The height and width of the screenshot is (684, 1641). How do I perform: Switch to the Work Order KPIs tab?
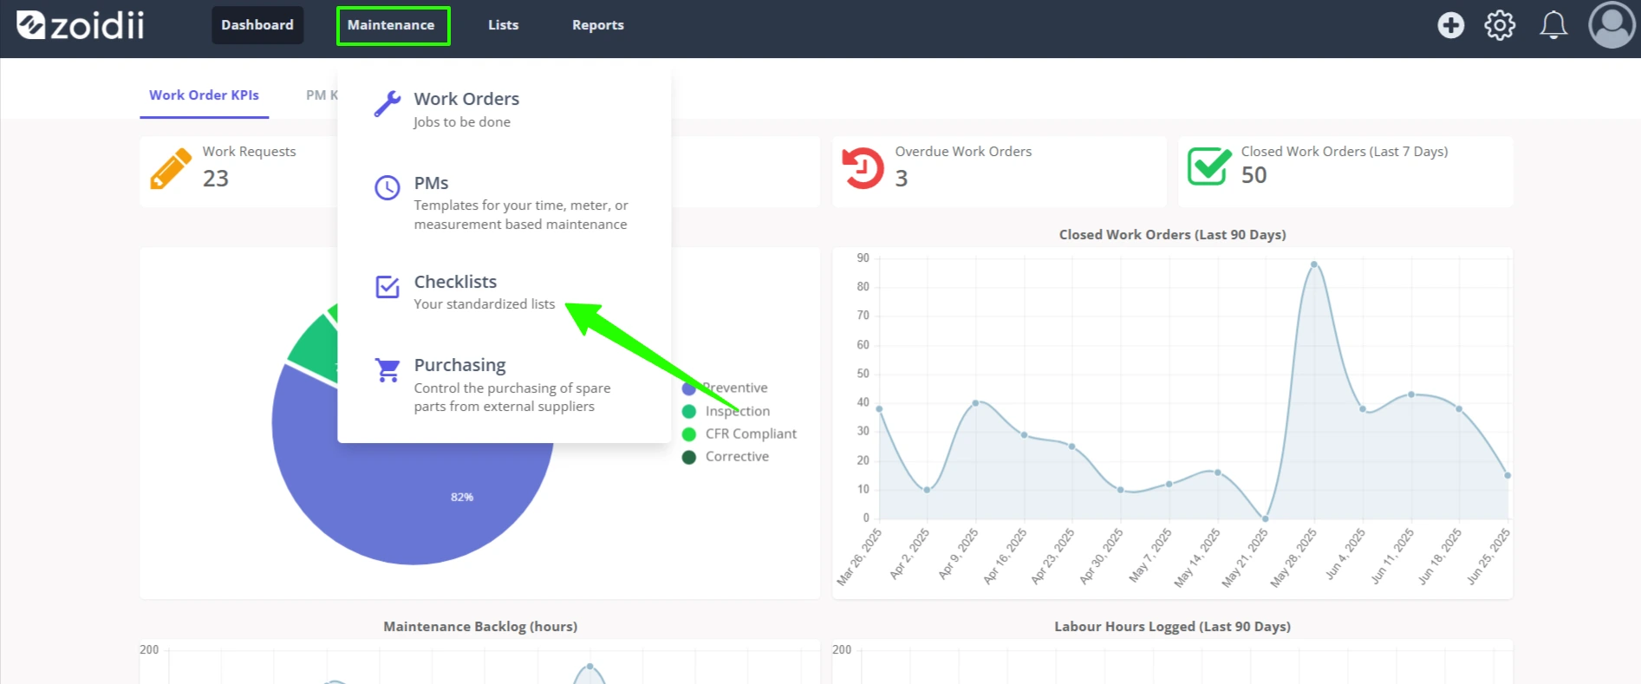point(204,95)
